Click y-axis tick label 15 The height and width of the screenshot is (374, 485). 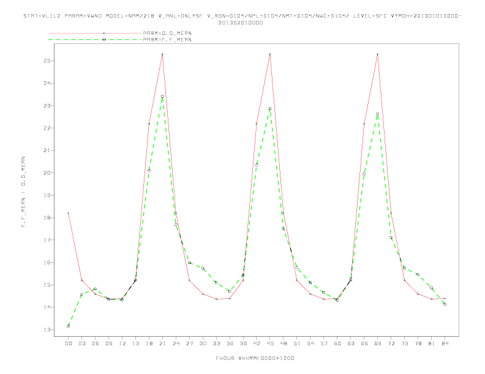(47, 285)
